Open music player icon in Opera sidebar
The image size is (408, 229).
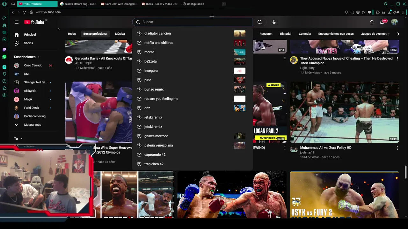tap(4, 67)
